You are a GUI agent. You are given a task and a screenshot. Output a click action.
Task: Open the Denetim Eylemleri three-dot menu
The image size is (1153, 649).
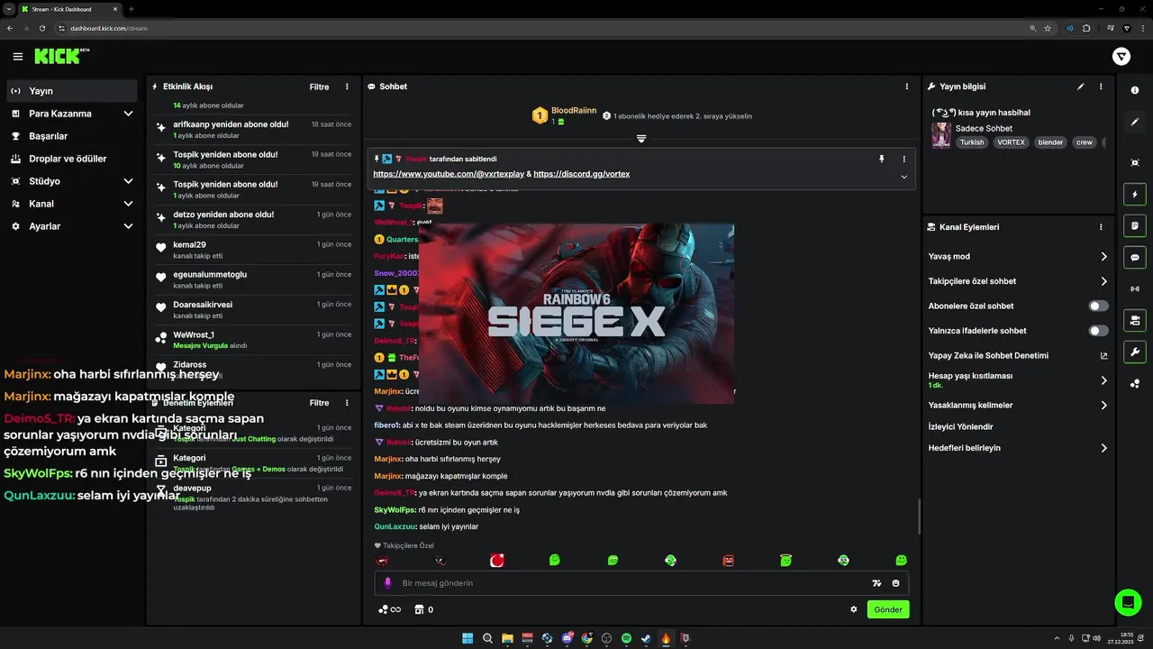pyautogui.click(x=347, y=403)
